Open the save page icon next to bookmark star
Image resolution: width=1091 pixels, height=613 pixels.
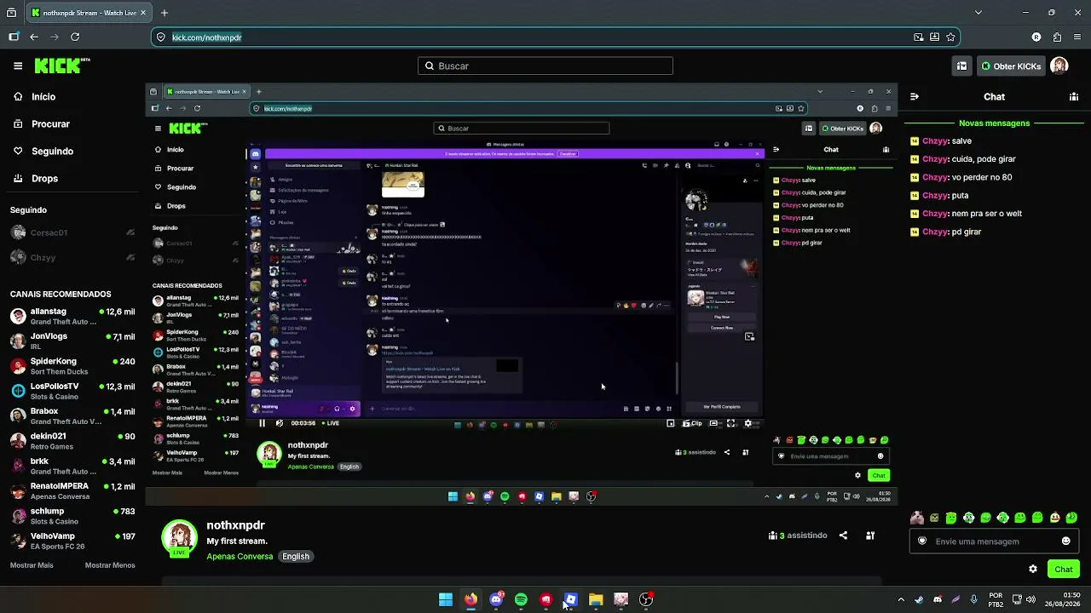[x=934, y=37]
